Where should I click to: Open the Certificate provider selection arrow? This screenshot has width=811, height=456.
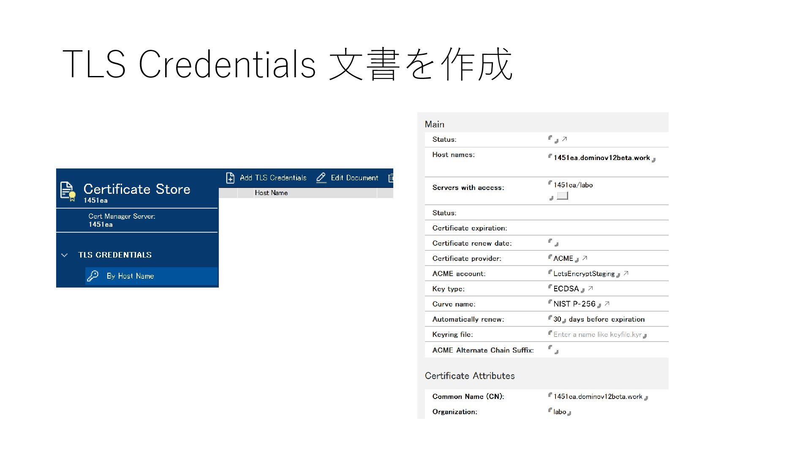585,258
